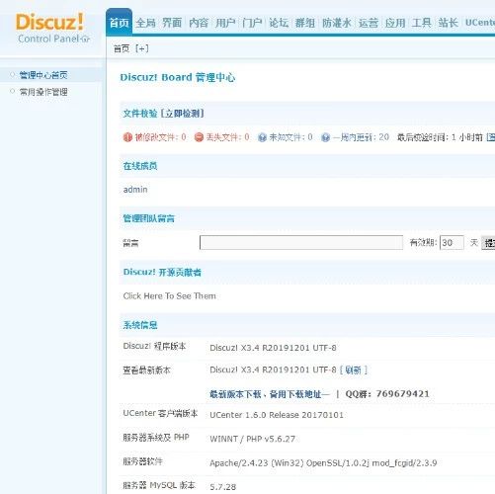Click the 一周内更新: 20 link
This screenshot has height=494, width=495.
pos(361,137)
